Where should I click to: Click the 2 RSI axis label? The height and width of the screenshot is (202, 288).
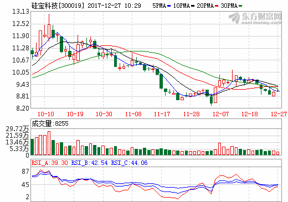tap(27, 197)
